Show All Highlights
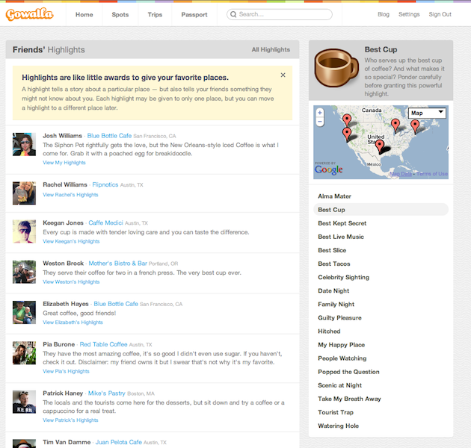 point(271,49)
